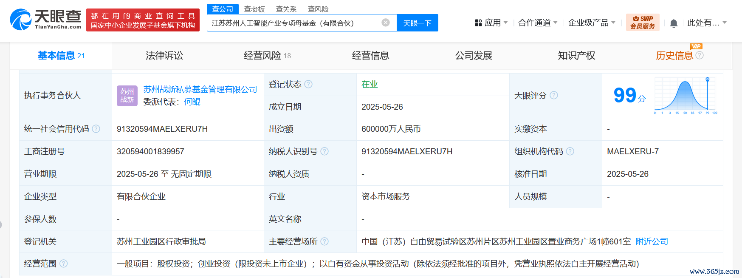Switch to the 经营风险 tab

pos(267,56)
